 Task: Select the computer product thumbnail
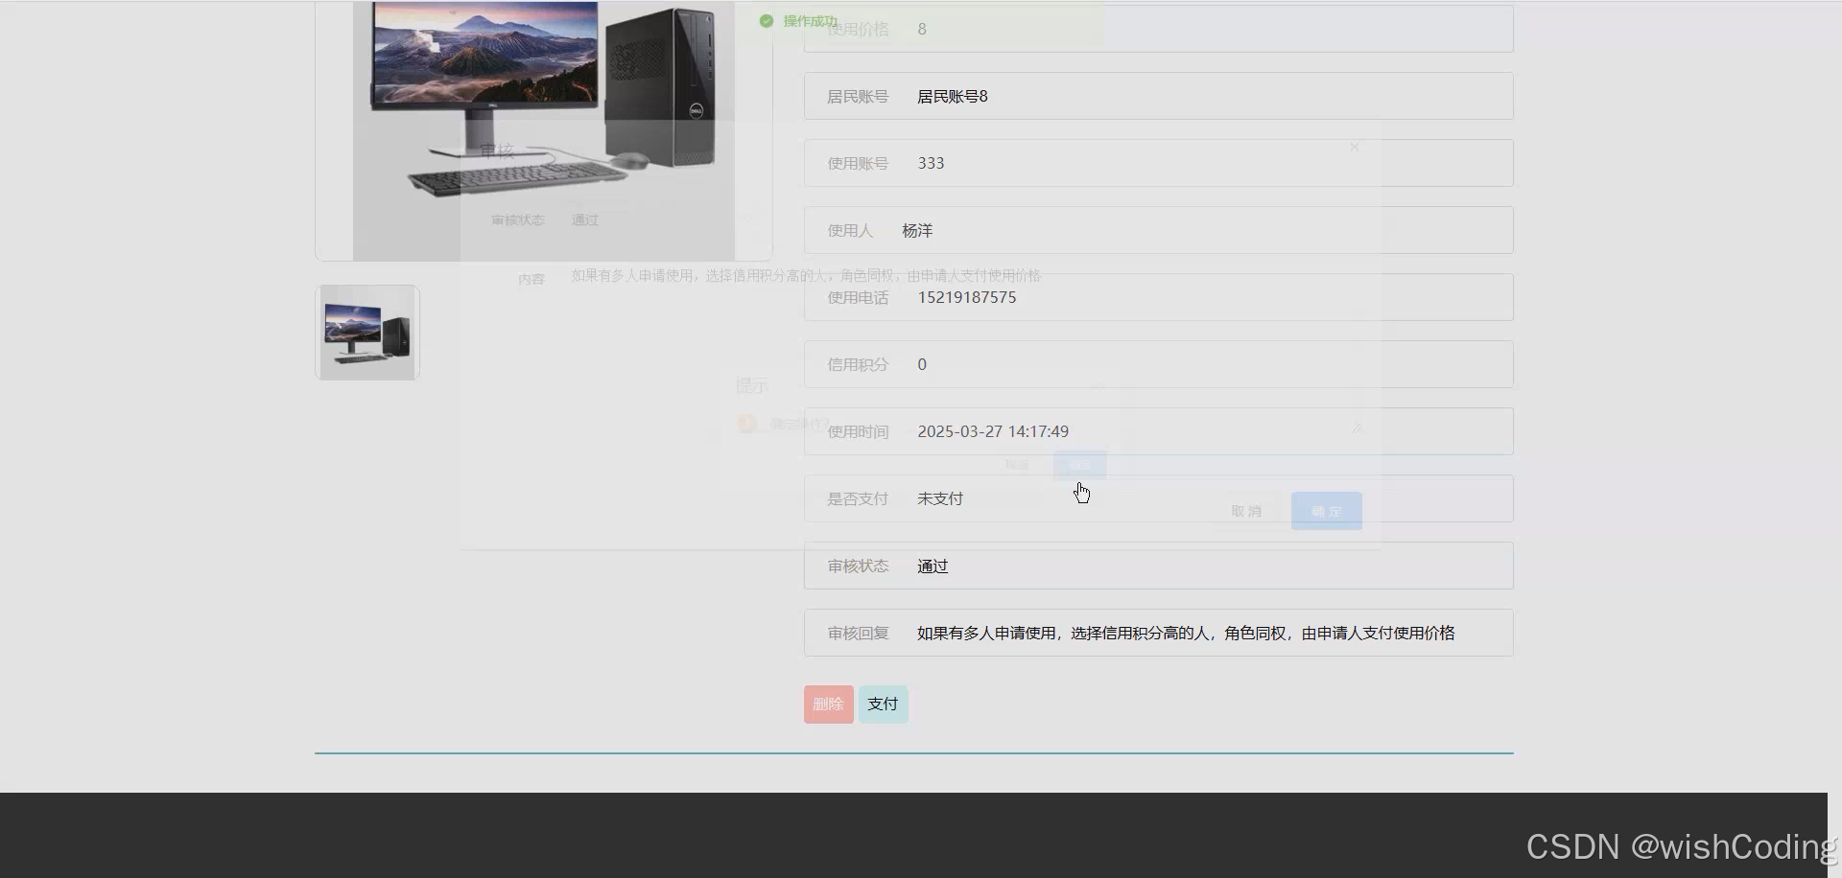(366, 331)
